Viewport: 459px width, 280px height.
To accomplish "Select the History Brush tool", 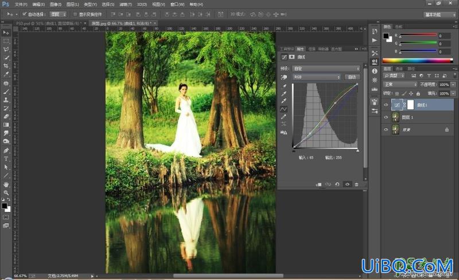I will (6, 108).
